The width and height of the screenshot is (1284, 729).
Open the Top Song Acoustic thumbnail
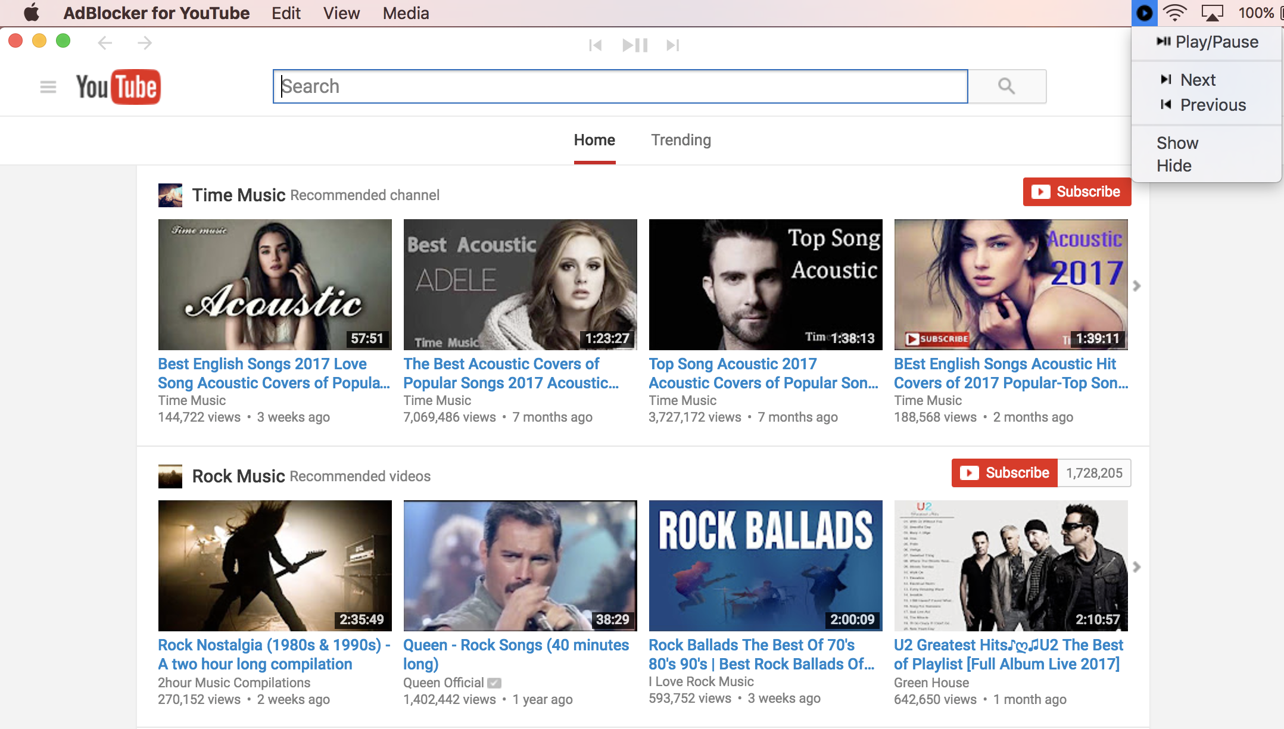(x=766, y=285)
